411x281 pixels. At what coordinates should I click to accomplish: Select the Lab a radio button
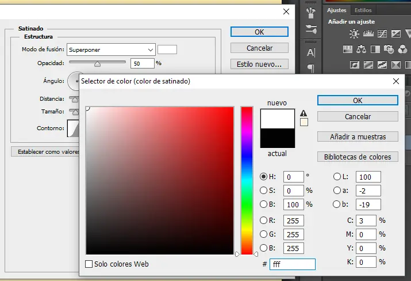coord(337,191)
